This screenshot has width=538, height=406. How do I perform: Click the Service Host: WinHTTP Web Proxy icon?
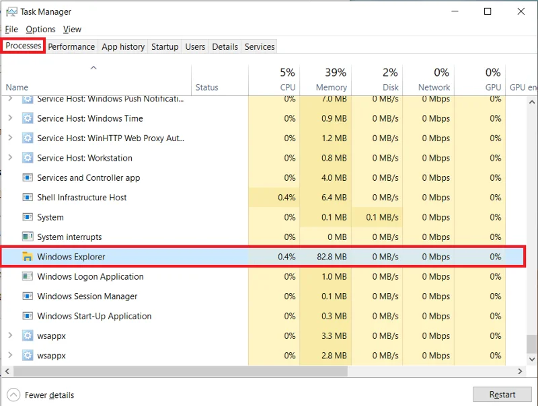pos(28,138)
